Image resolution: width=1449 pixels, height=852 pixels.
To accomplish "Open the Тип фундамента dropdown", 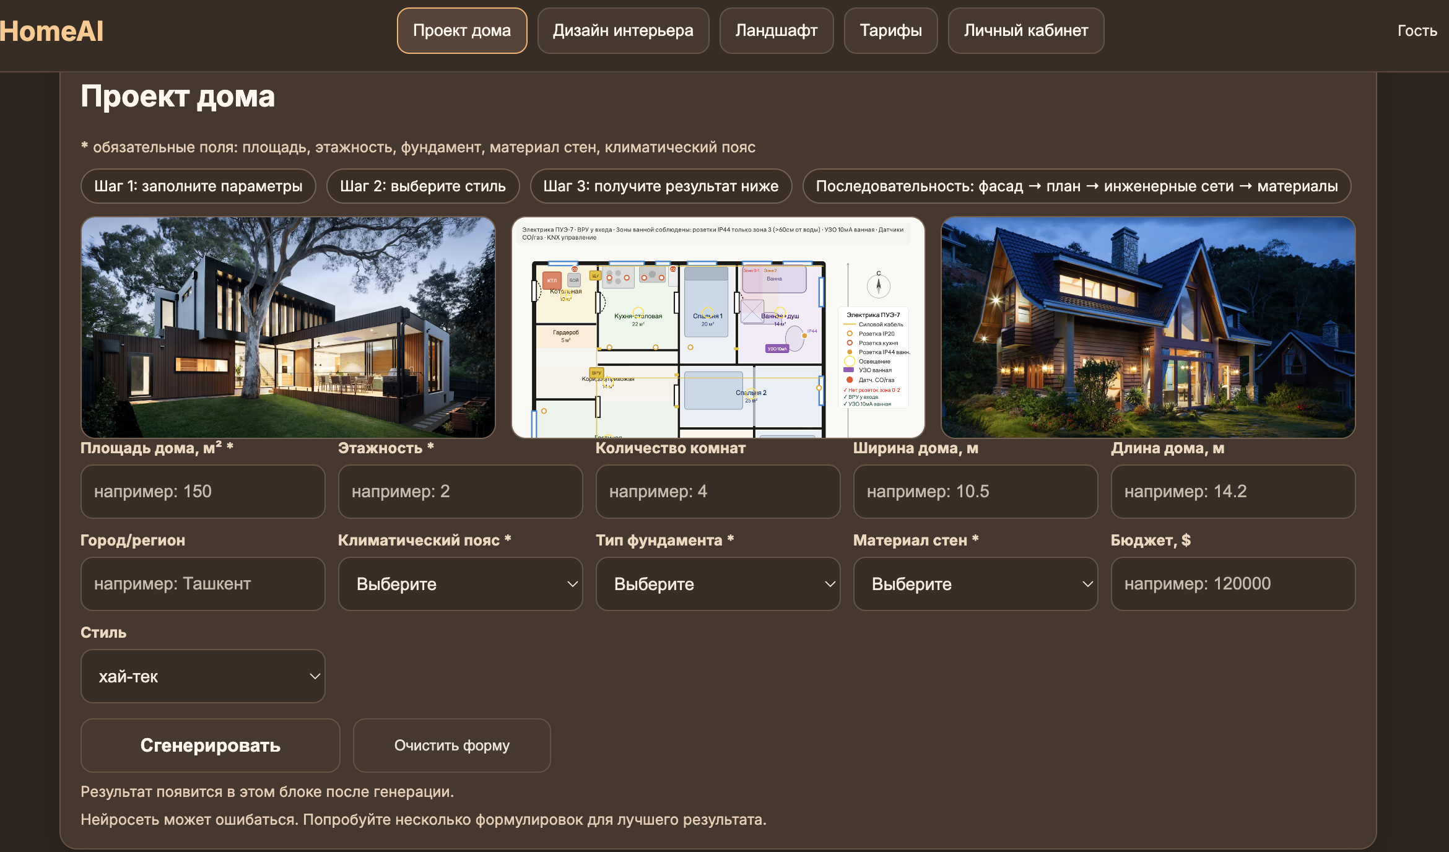I will tap(718, 584).
